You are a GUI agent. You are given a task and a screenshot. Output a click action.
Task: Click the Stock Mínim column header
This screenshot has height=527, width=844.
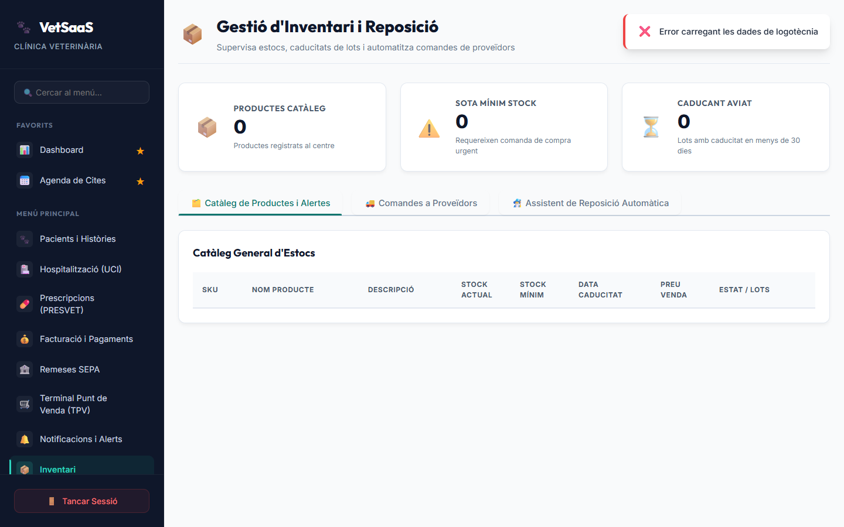(x=533, y=290)
